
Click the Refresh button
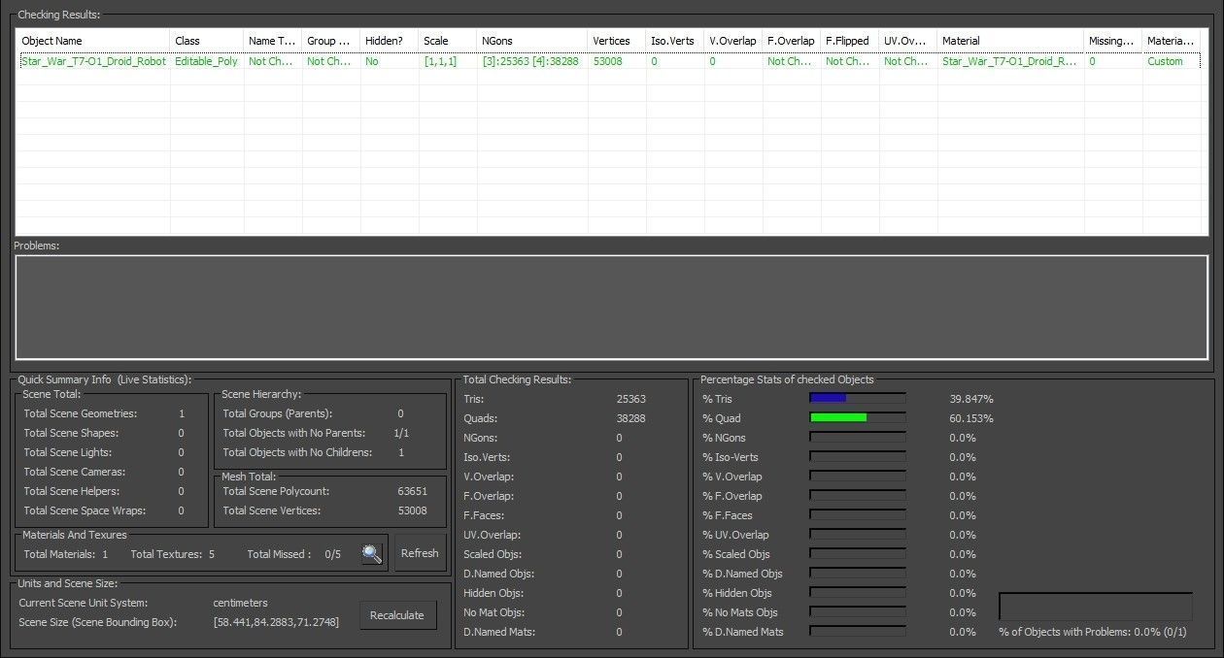tap(420, 553)
